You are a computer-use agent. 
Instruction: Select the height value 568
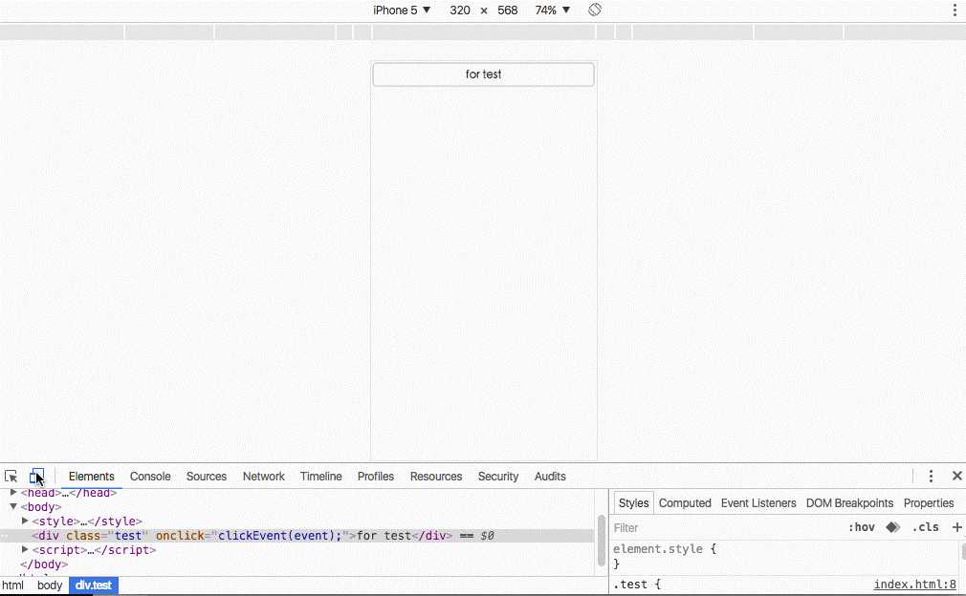tap(508, 10)
